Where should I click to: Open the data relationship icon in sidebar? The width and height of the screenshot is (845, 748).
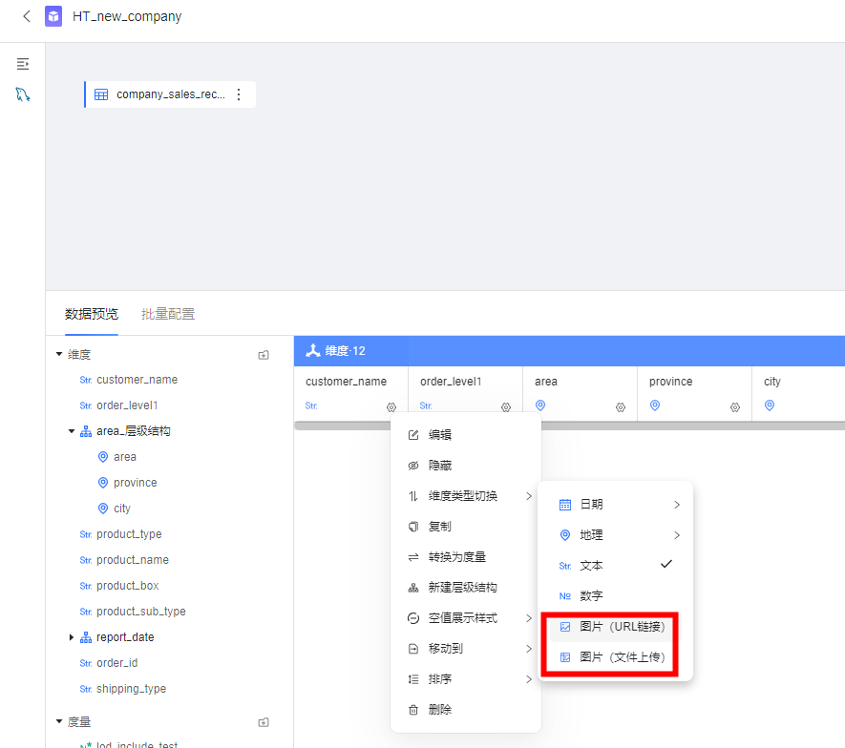(x=23, y=94)
